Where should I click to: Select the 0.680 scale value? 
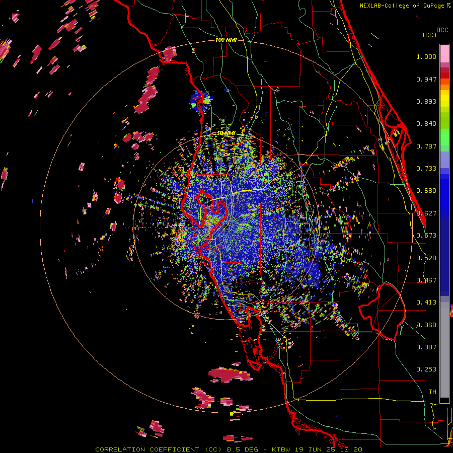point(426,191)
